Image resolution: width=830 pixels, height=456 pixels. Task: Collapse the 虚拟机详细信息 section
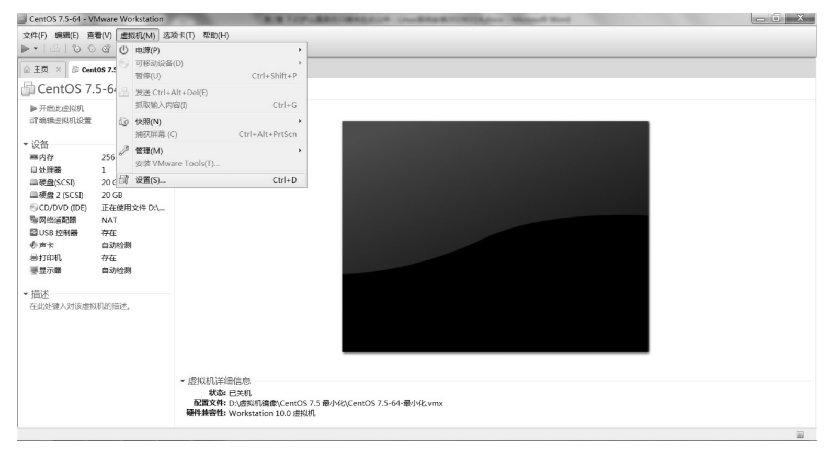tap(183, 381)
